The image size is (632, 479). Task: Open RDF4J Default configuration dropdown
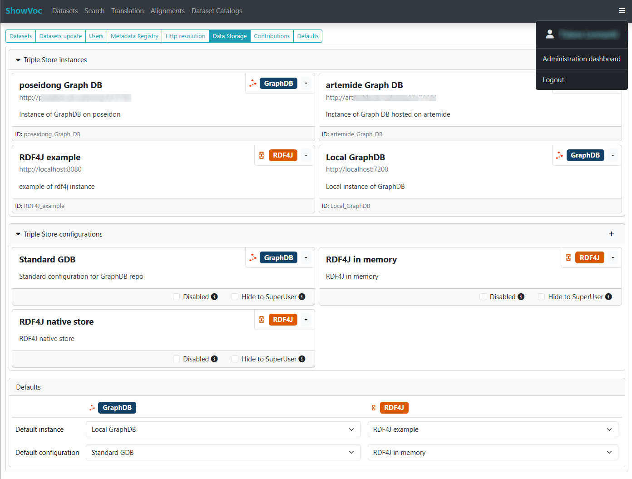click(493, 453)
